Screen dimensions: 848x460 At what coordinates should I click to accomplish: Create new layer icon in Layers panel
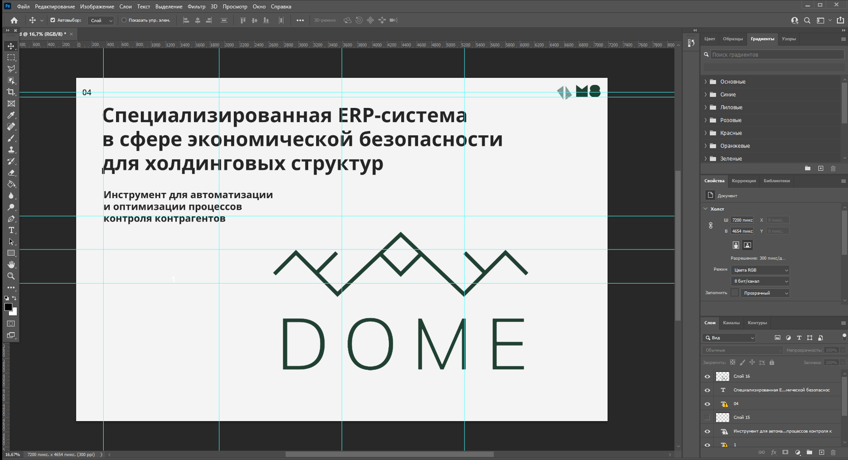(821, 452)
